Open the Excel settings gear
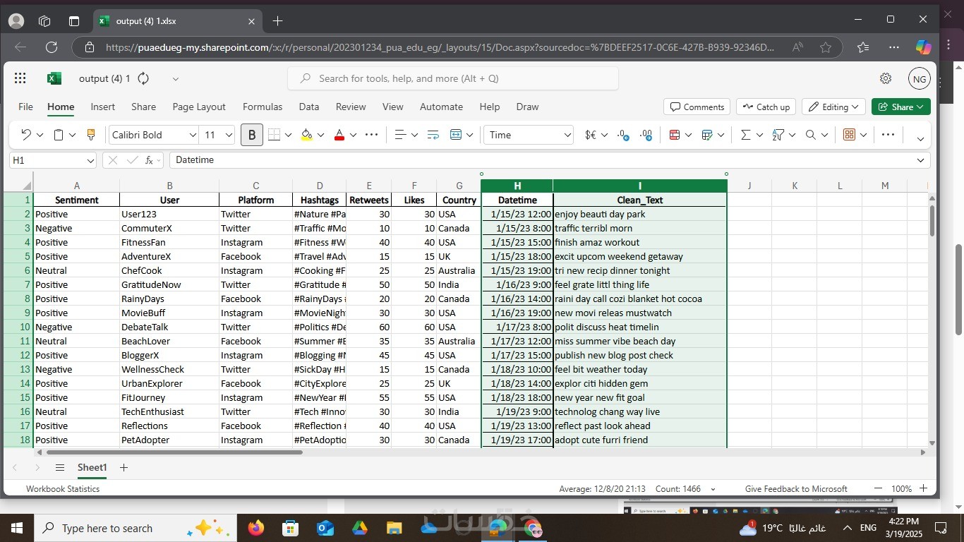This screenshot has width=964, height=542. pyautogui.click(x=886, y=78)
